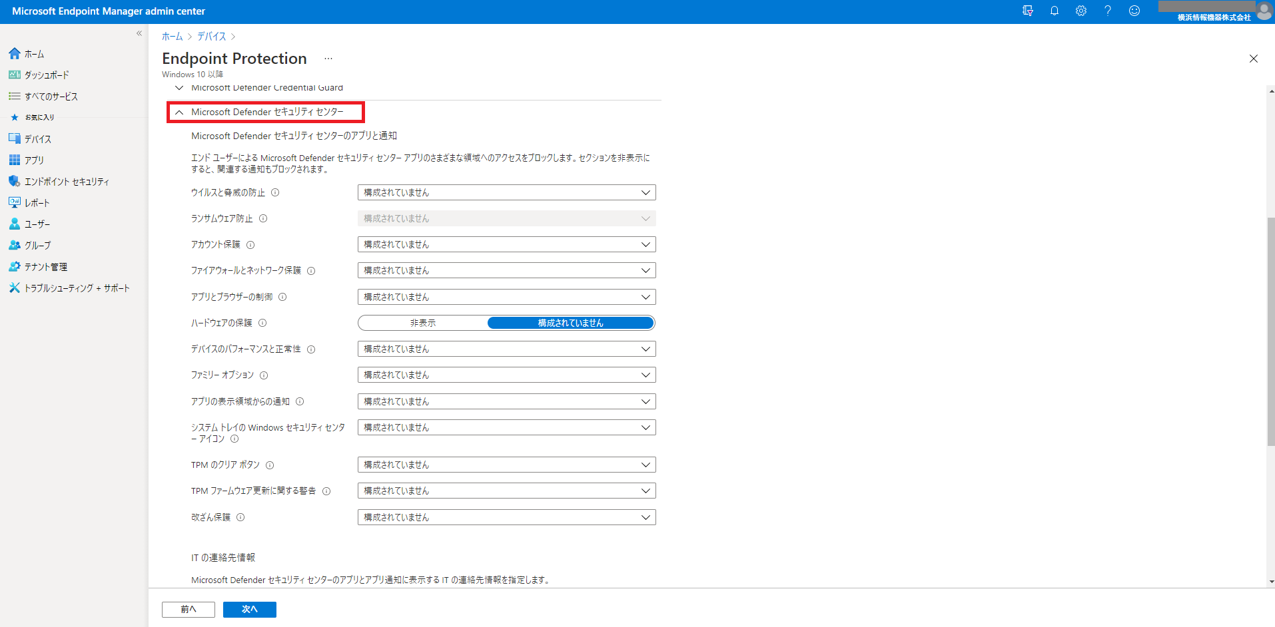1275x627 pixels.
Task: Open the directory and subscription filter icon
Action: [x=1028, y=11]
